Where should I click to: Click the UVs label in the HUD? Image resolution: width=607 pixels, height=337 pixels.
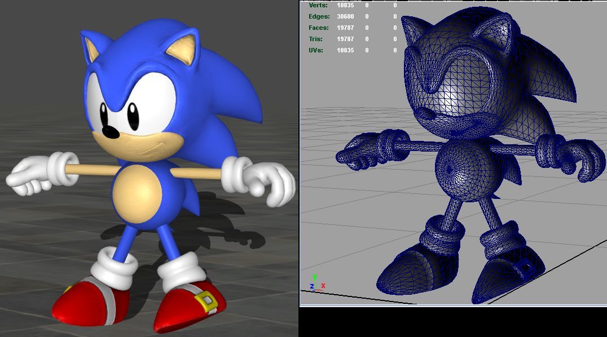(x=316, y=50)
